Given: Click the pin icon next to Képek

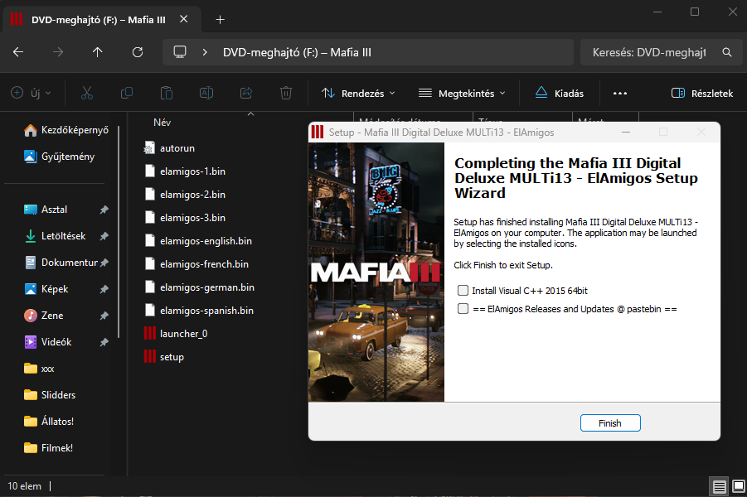Looking at the screenshot, I should coord(104,289).
